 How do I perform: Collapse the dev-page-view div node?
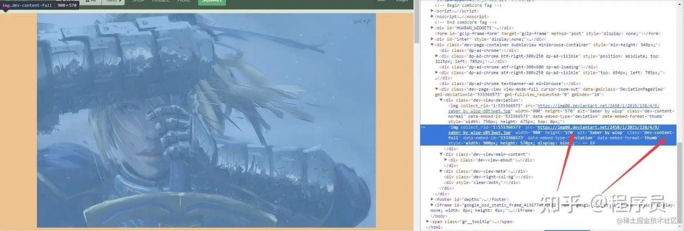click(x=437, y=89)
